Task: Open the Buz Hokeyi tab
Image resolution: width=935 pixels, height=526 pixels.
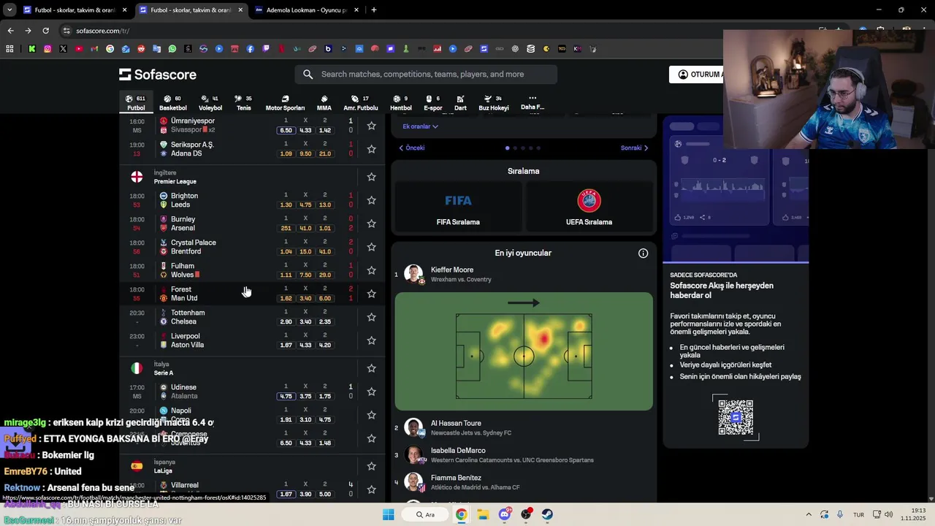Action: click(494, 103)
